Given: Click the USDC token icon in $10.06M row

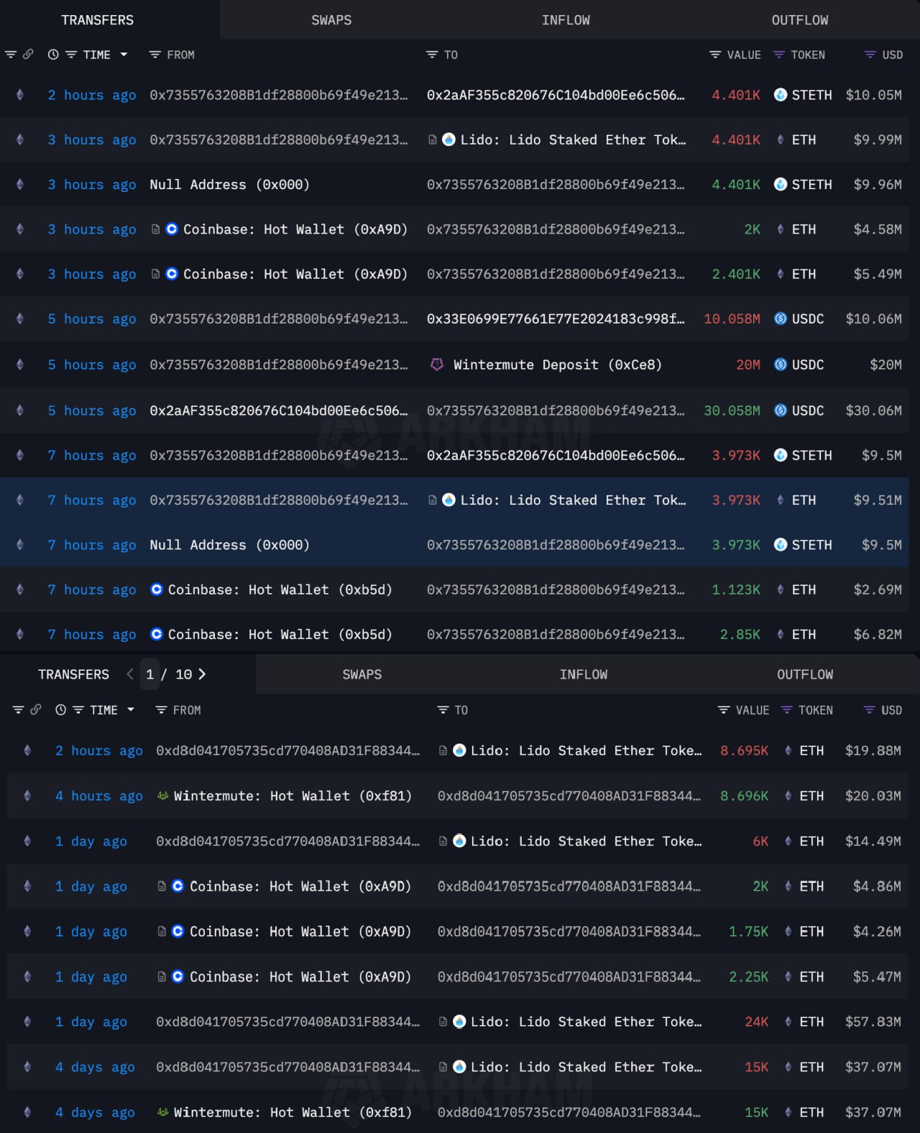Looking at the screenshot, I should pos(781,318).
